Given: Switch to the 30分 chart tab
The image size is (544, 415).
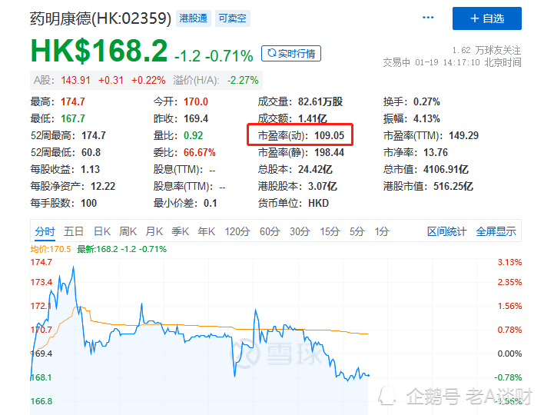Looking at the screenshot, I should tap(300, 231).
